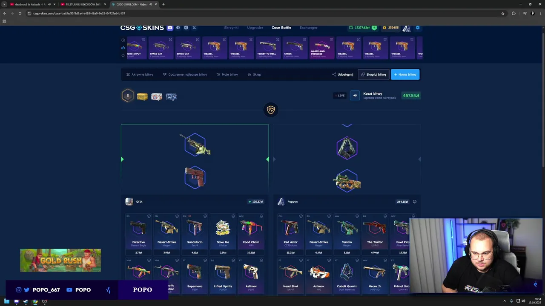Switch to Moje bitwy tab
Screen dimensions: 545x306
[227, 74]
